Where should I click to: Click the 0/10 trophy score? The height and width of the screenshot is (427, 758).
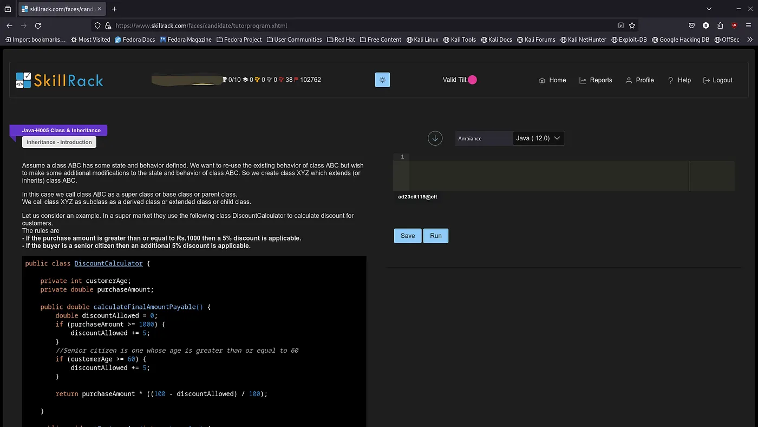(231, 80)
